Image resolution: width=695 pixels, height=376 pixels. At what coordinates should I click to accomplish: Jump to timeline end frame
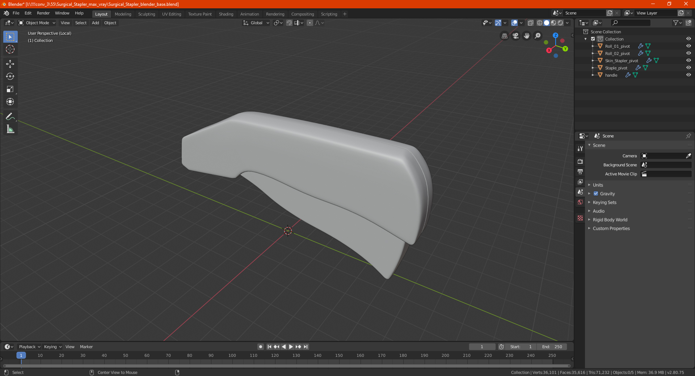pyautogui.click(x=306, y=347)
